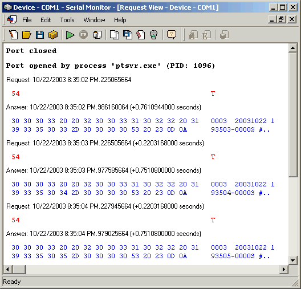The height and width of the screenshot is (289, 301).
Task: Click the New session toolbar icon
Action: coord(13,35)
